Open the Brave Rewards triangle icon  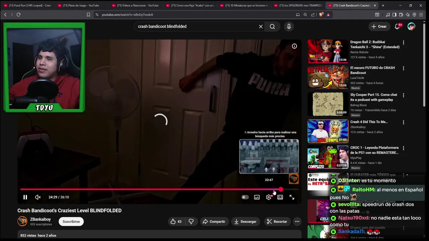(328, 15)
